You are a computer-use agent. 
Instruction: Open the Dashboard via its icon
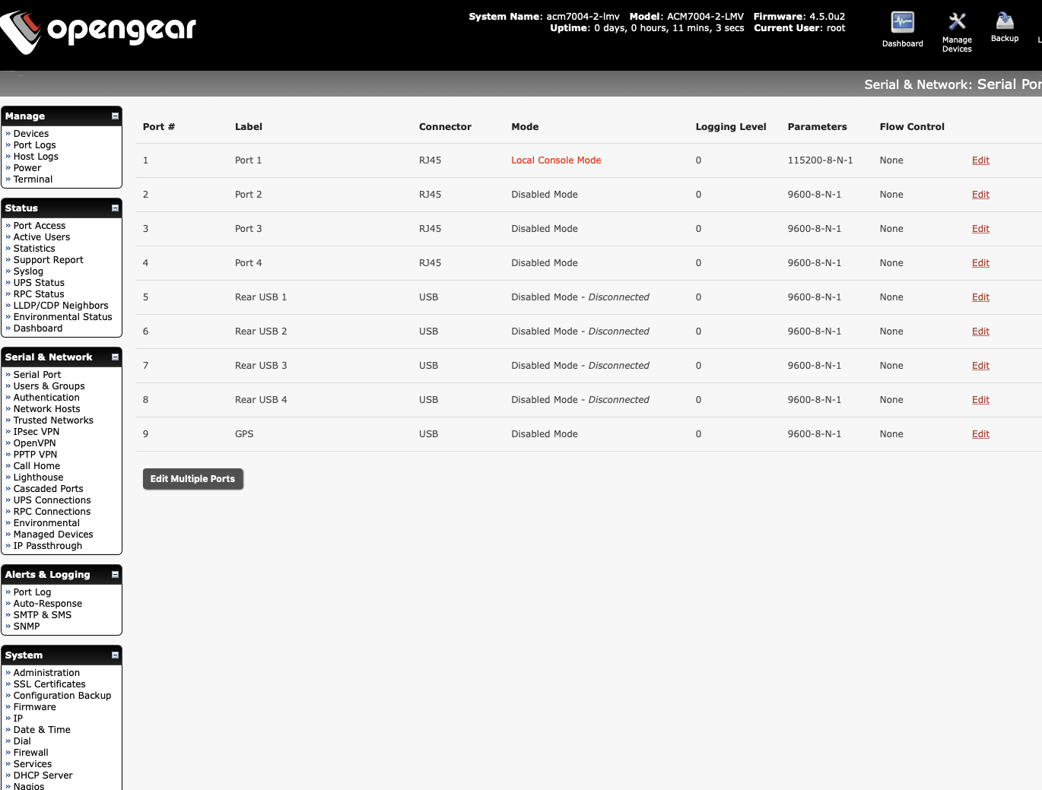pos(902,25)
